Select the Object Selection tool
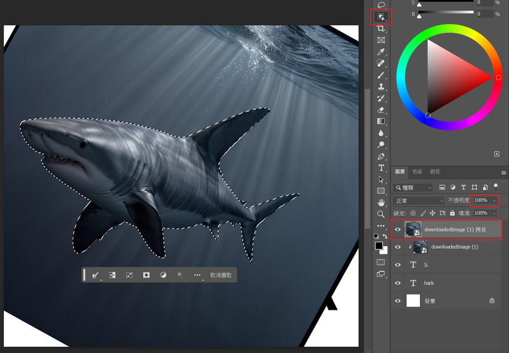Image resolution: width=509 pixels, height=353 pixels. (x=381, y=17)
